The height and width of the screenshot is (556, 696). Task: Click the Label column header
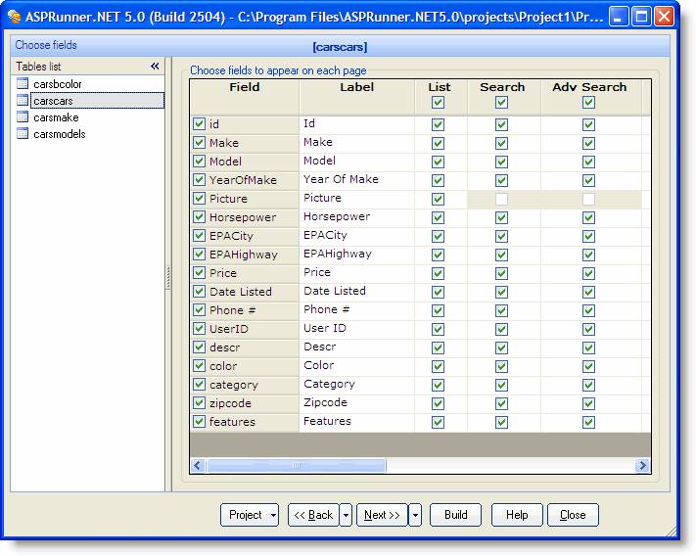pyautogui.click(x=357, y=96)
